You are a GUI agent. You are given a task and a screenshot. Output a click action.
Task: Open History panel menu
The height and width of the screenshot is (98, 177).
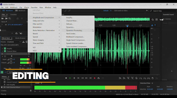[9, 77]
